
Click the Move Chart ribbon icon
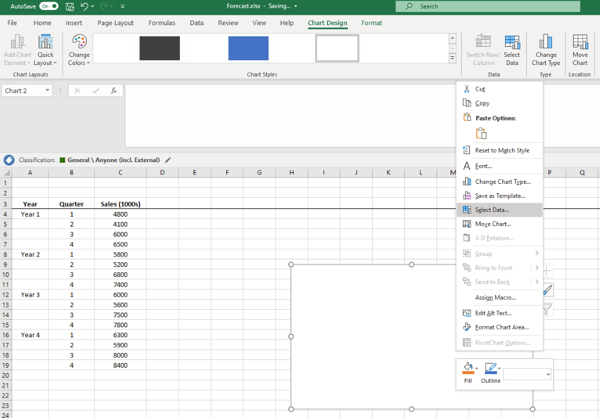(579, 50)
